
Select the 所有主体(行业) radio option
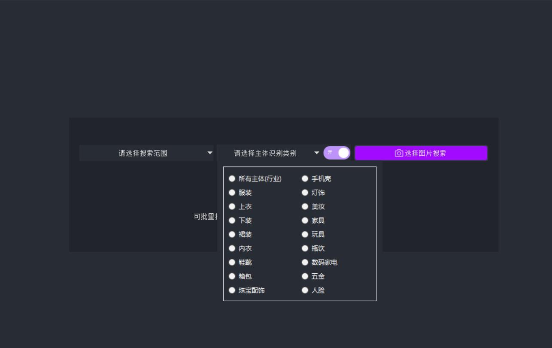click(232, 179)
